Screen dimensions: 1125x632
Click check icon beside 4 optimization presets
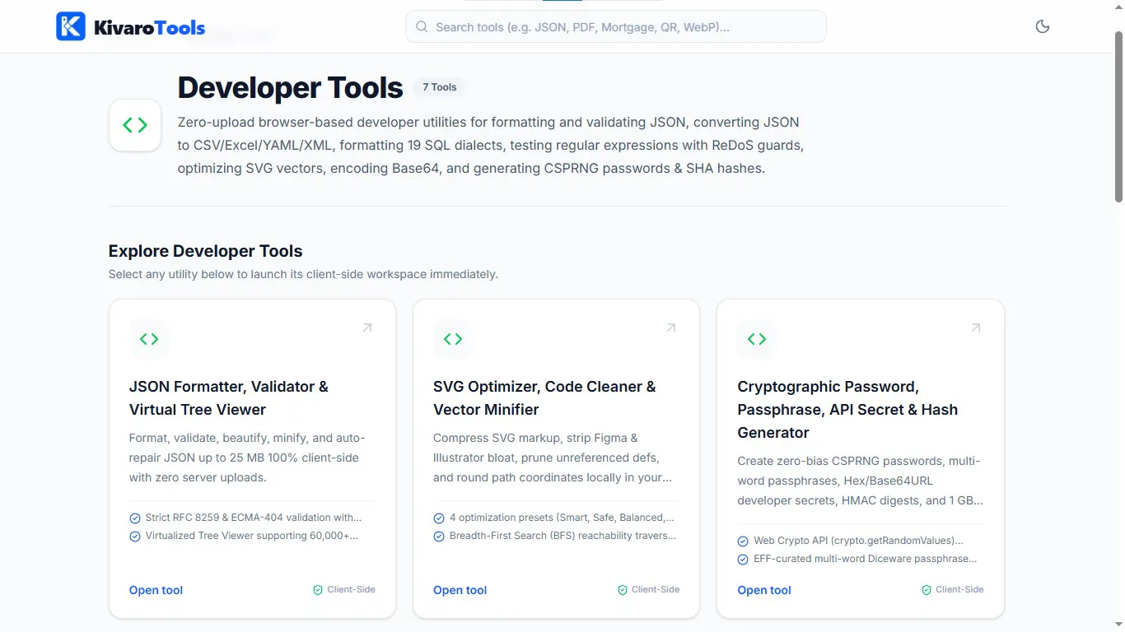[439, 518]
